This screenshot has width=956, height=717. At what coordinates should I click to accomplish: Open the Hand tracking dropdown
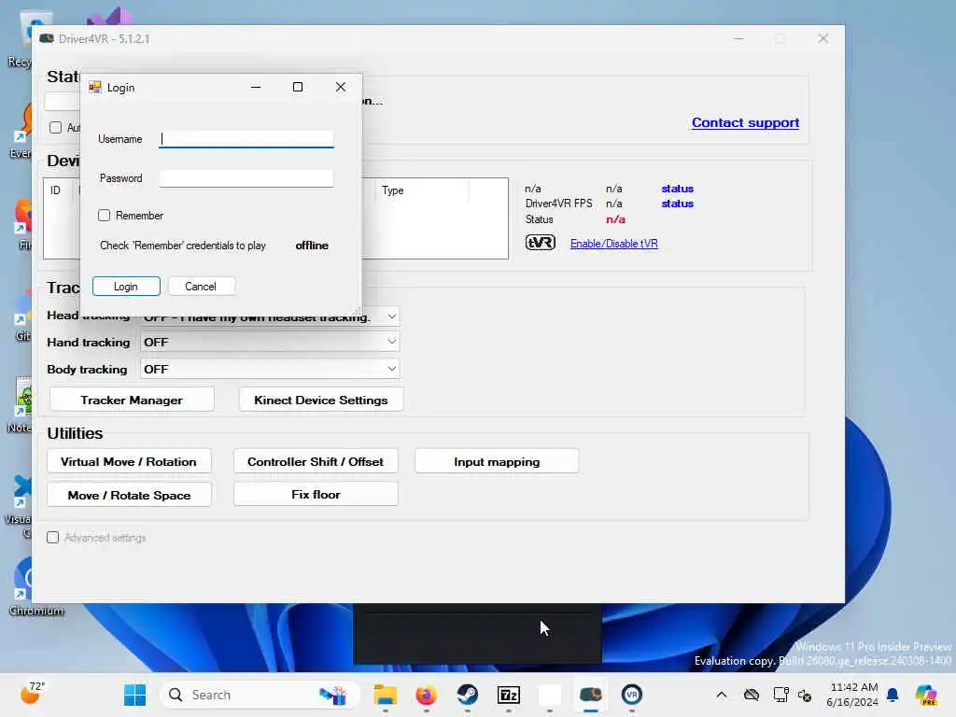click(x=270, y=342)
